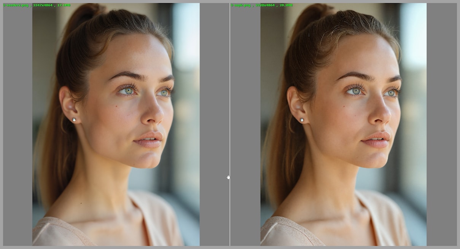Click the woman's lips in the left image
This screenshot has width=460, height=249.
click(149, 140)
